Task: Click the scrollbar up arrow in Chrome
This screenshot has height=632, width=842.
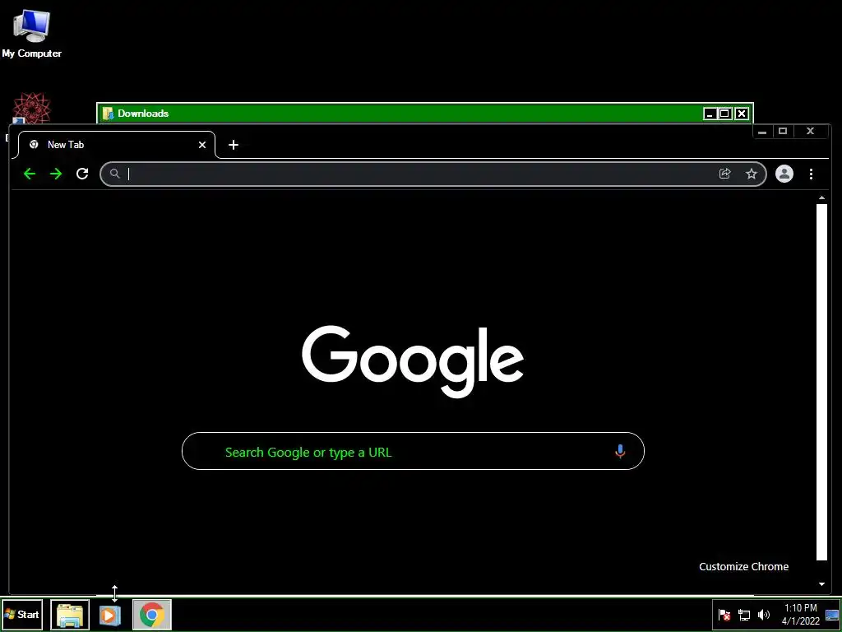Action: pos(821,197)
